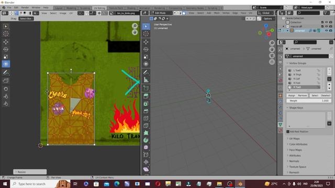Click the properties editor search field
Viewport: 335px width, 188px height.
coord(305,42)
